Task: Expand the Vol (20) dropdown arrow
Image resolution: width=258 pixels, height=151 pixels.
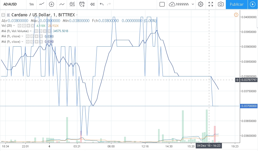Action: click(x=15, y=26)
